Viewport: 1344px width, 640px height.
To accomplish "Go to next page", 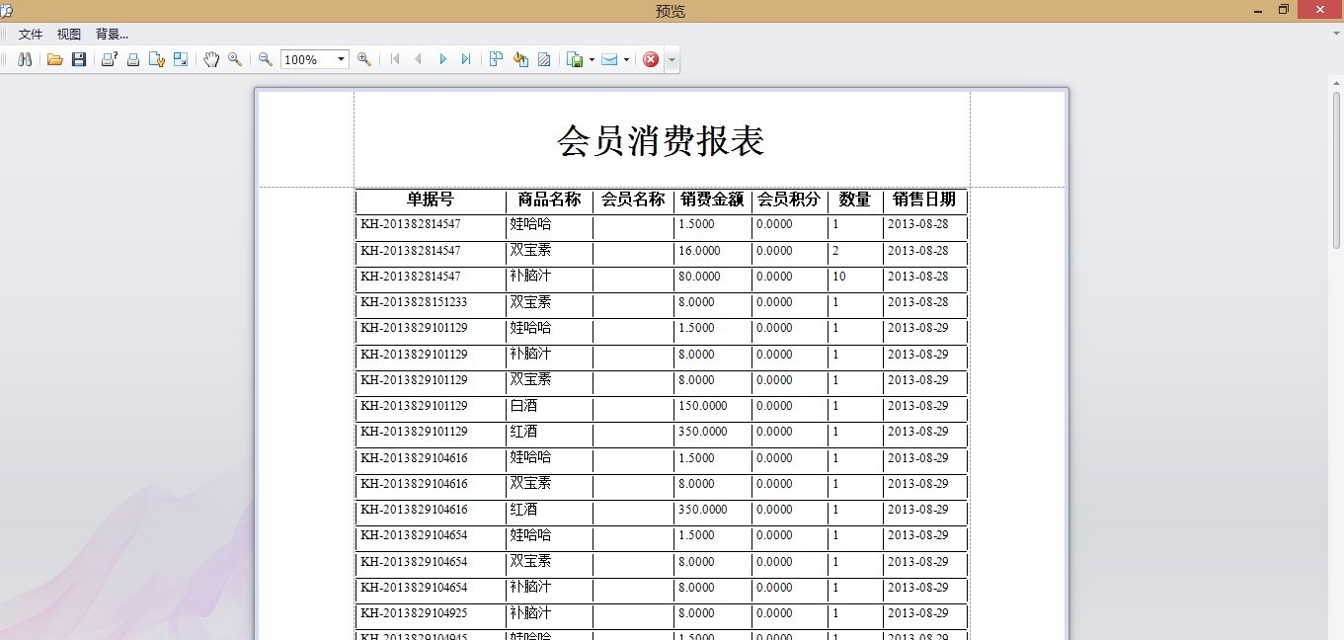I will pos(442,59).
